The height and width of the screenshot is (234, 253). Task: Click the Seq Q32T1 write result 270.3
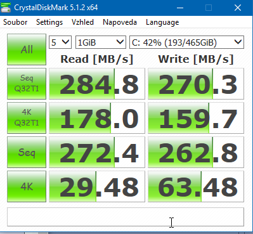(x=196, y=84)
